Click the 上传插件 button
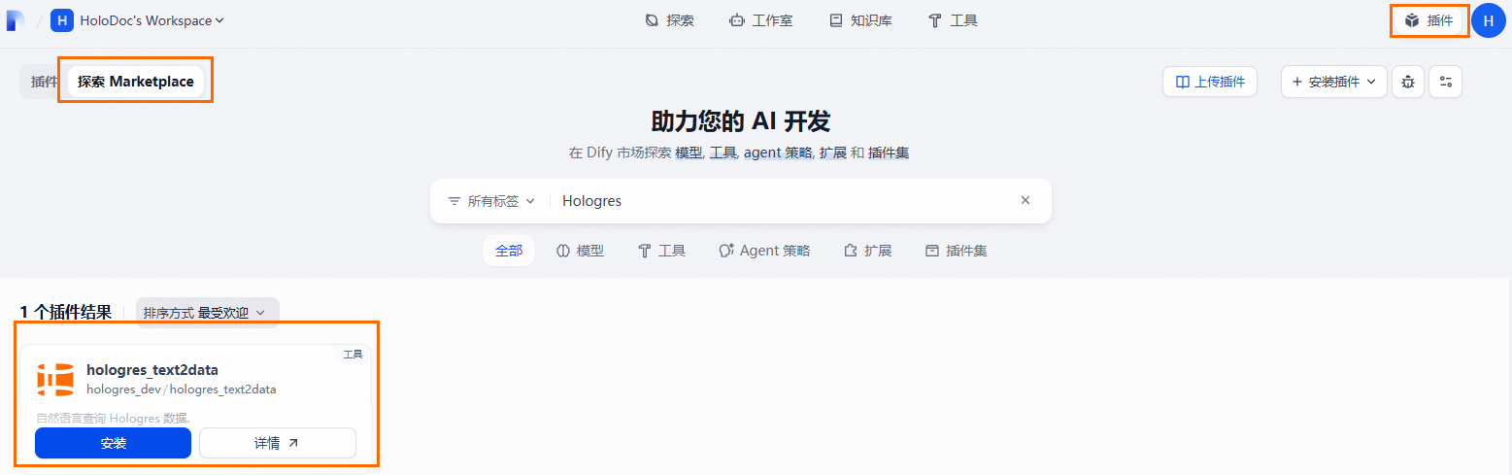 [1210, 82]
